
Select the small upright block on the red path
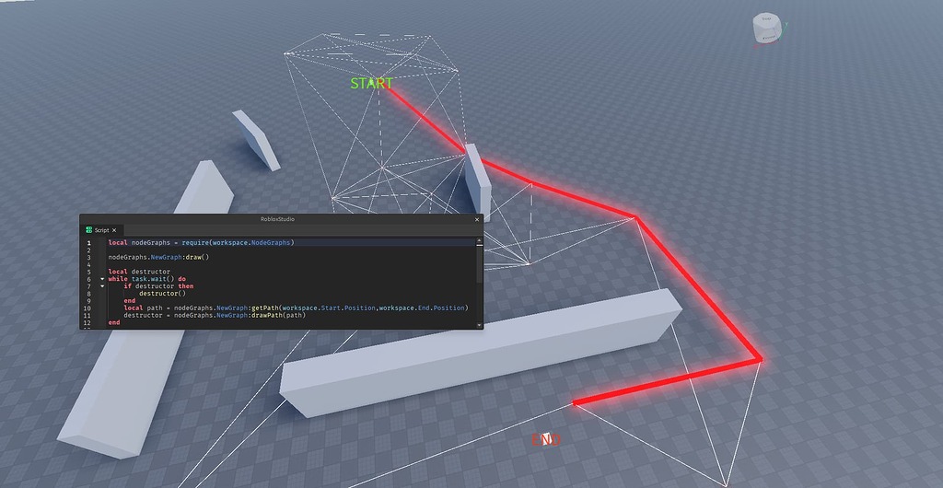478,181
